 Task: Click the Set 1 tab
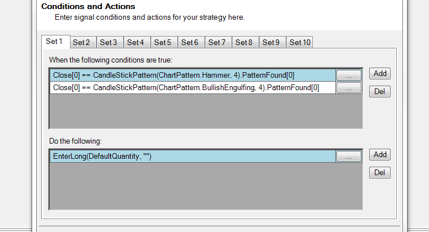pyautogui.click(x=55, y=42)
